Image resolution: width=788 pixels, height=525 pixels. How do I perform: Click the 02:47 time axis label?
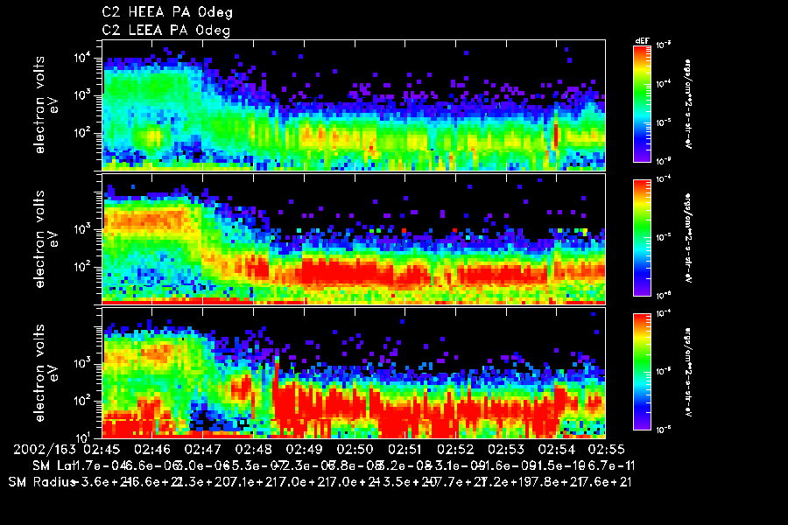coord(202,449)
